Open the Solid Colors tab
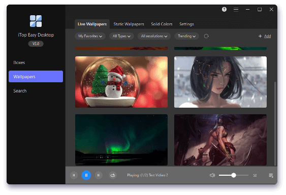 point(162,24)
